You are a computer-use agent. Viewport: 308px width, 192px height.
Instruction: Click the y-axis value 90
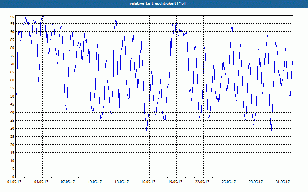(12, 32)
